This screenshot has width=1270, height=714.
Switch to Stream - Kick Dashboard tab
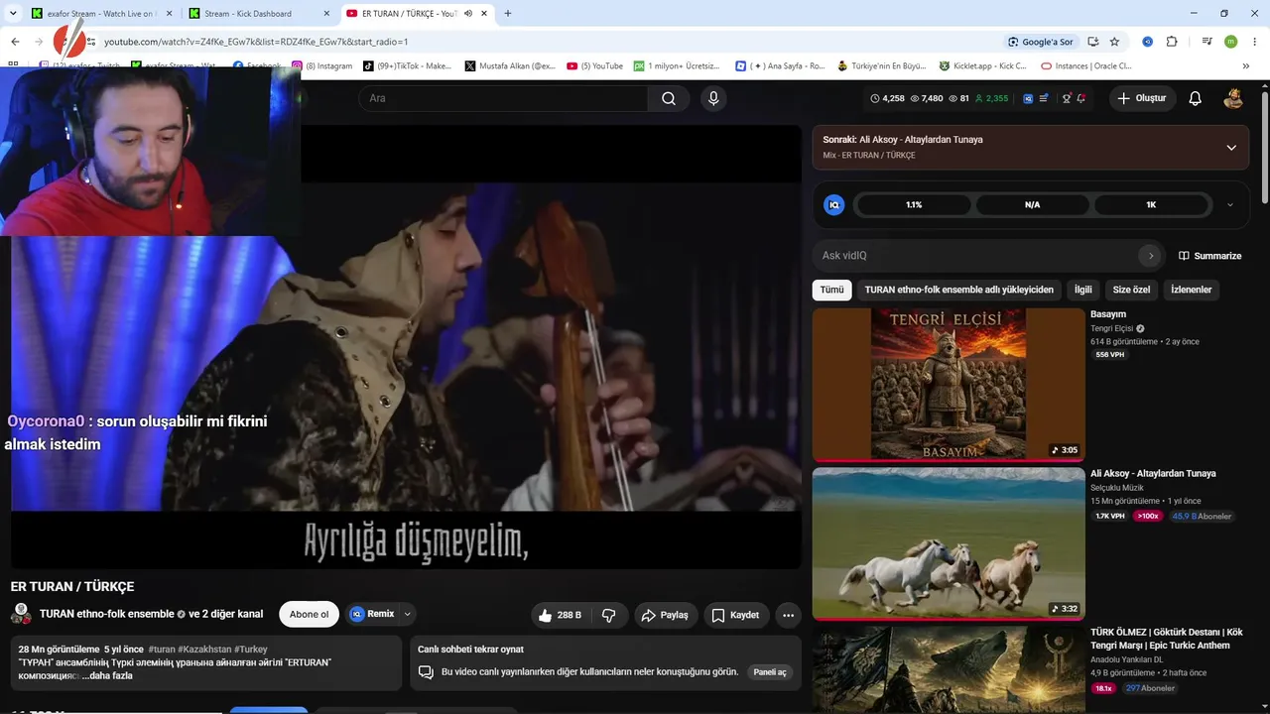point(260,13)
